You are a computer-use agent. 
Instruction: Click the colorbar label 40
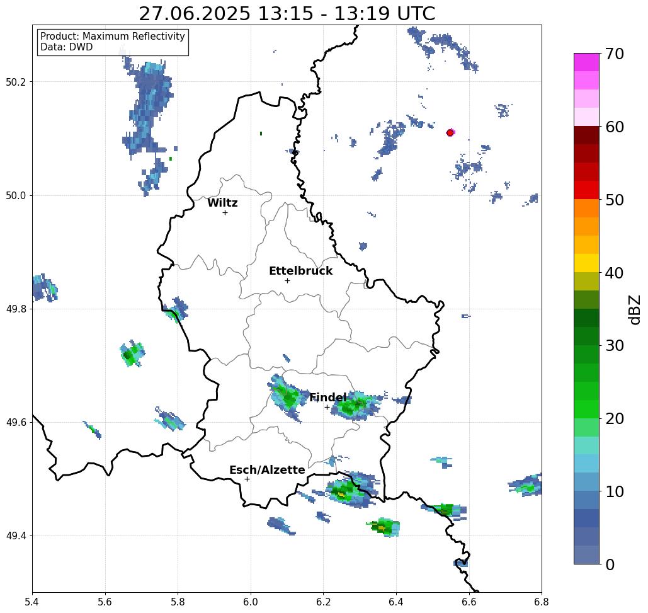tap(614, 273)
